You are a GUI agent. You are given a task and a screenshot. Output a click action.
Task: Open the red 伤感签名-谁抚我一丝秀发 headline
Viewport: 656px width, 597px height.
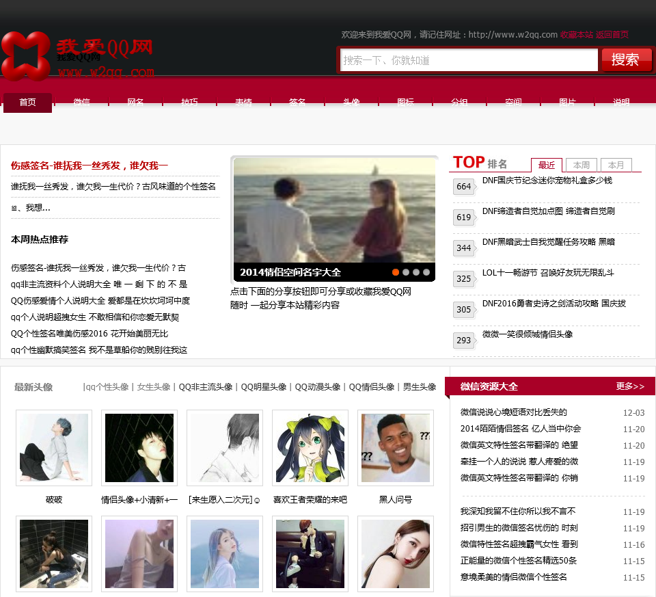pyautogui.click(x=89, y=165)
